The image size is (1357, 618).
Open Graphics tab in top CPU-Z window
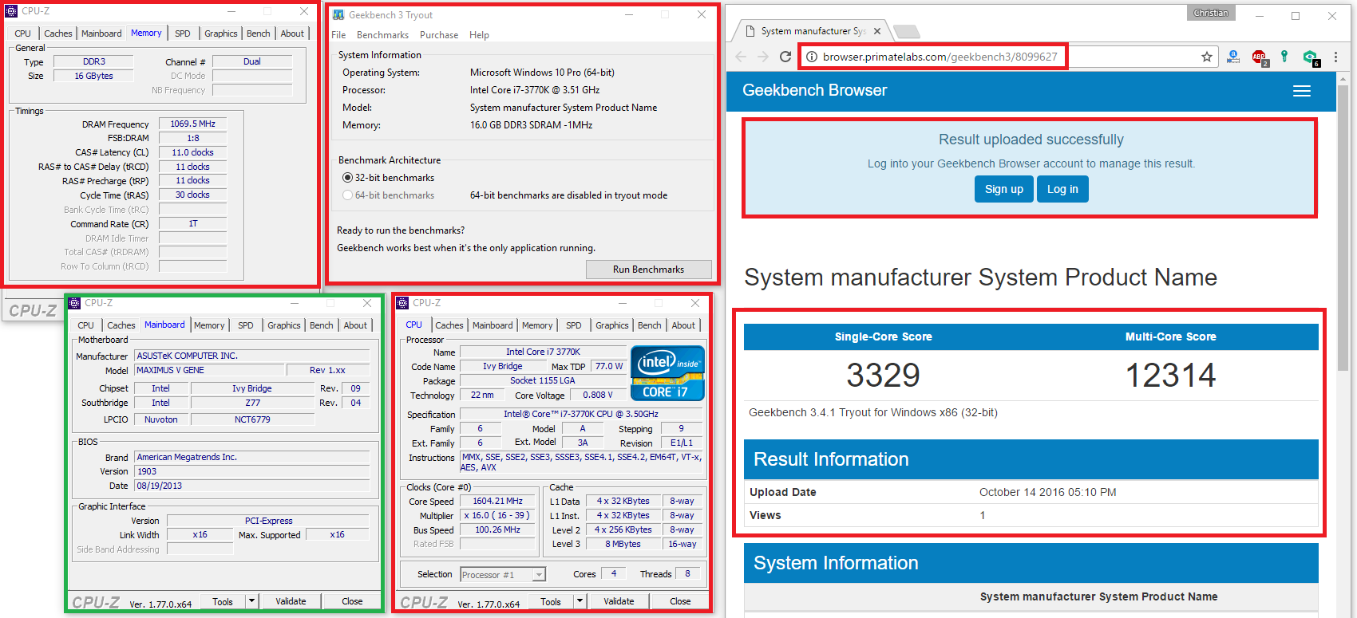221,33
